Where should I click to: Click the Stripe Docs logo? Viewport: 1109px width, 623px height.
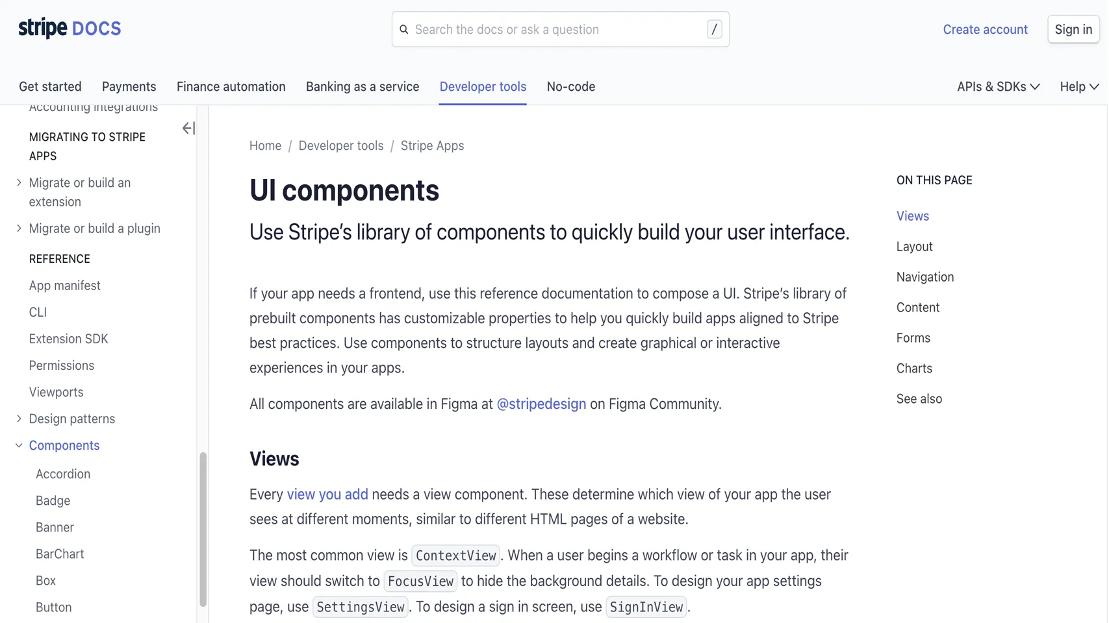pyautogui.click(x=69, y=27)
